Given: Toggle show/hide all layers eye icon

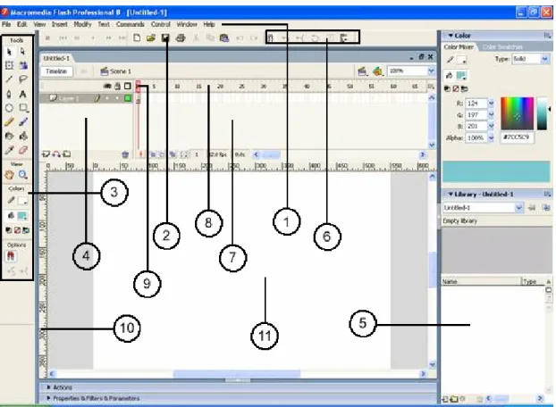Looking at the screenshot, I should 107,86.
